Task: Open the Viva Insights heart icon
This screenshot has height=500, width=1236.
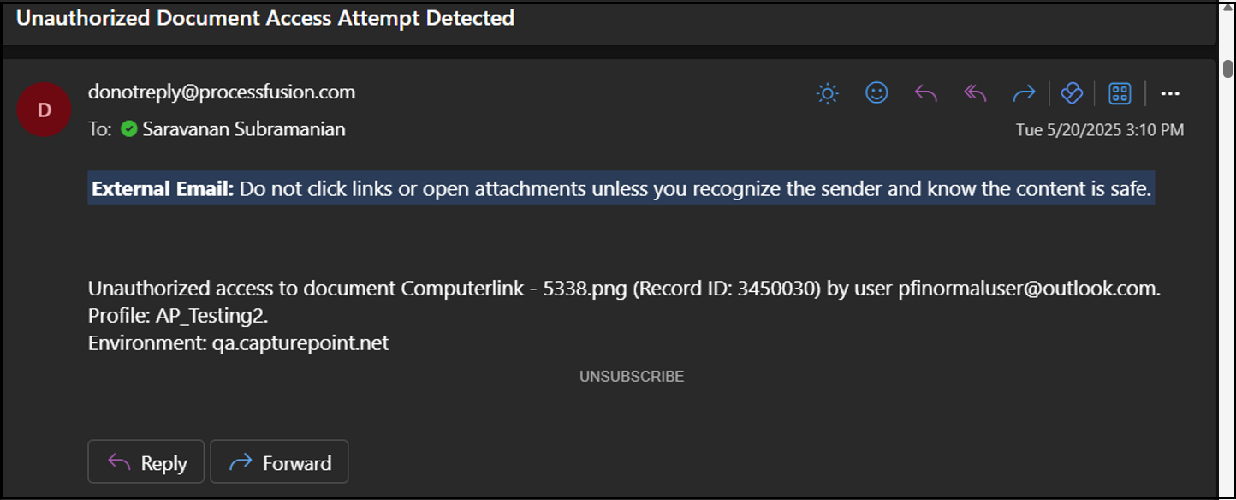Action: point(1072,93)
